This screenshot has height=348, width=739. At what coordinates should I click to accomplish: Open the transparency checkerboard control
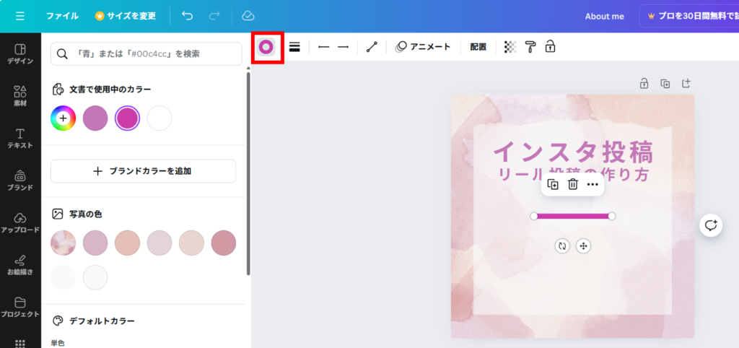coord(510,47)
